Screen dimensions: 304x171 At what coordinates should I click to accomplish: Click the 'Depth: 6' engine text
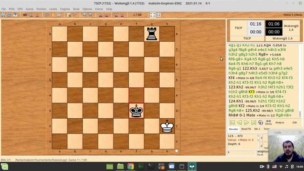click(234, 144)
